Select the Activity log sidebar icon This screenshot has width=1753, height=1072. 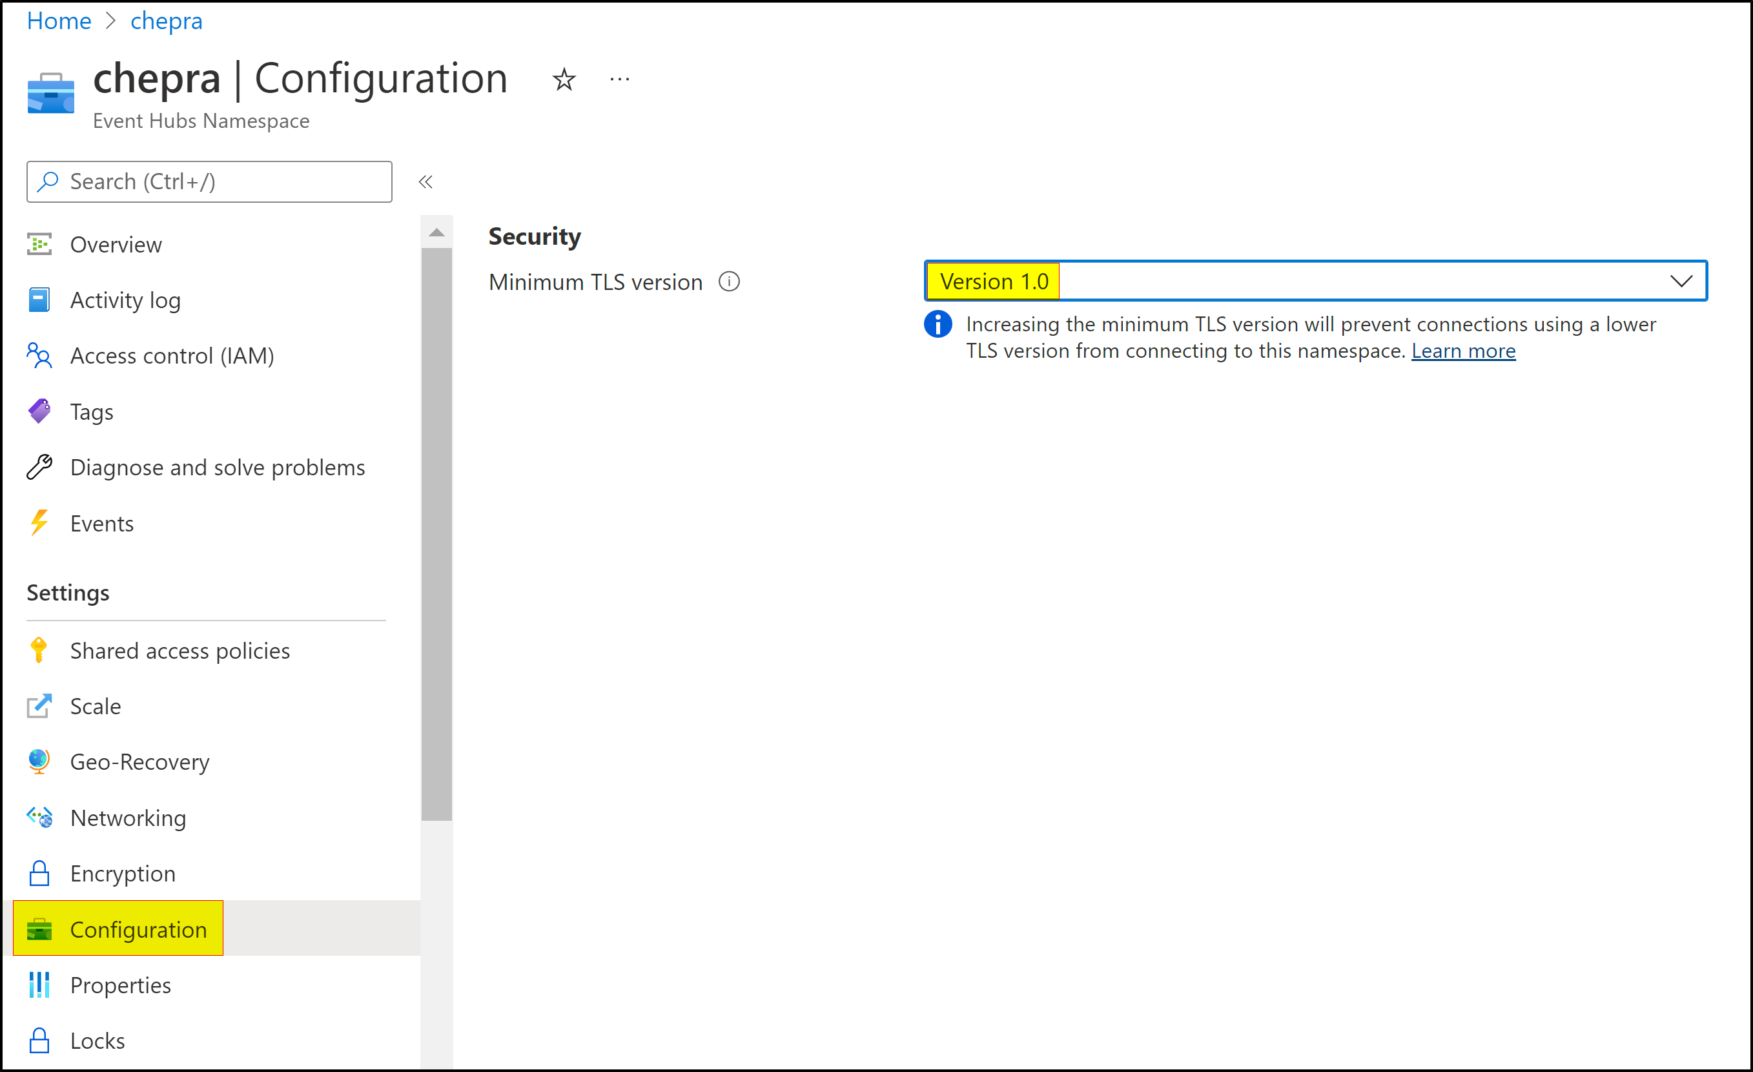pyautogui.click(x=39, y=300)
